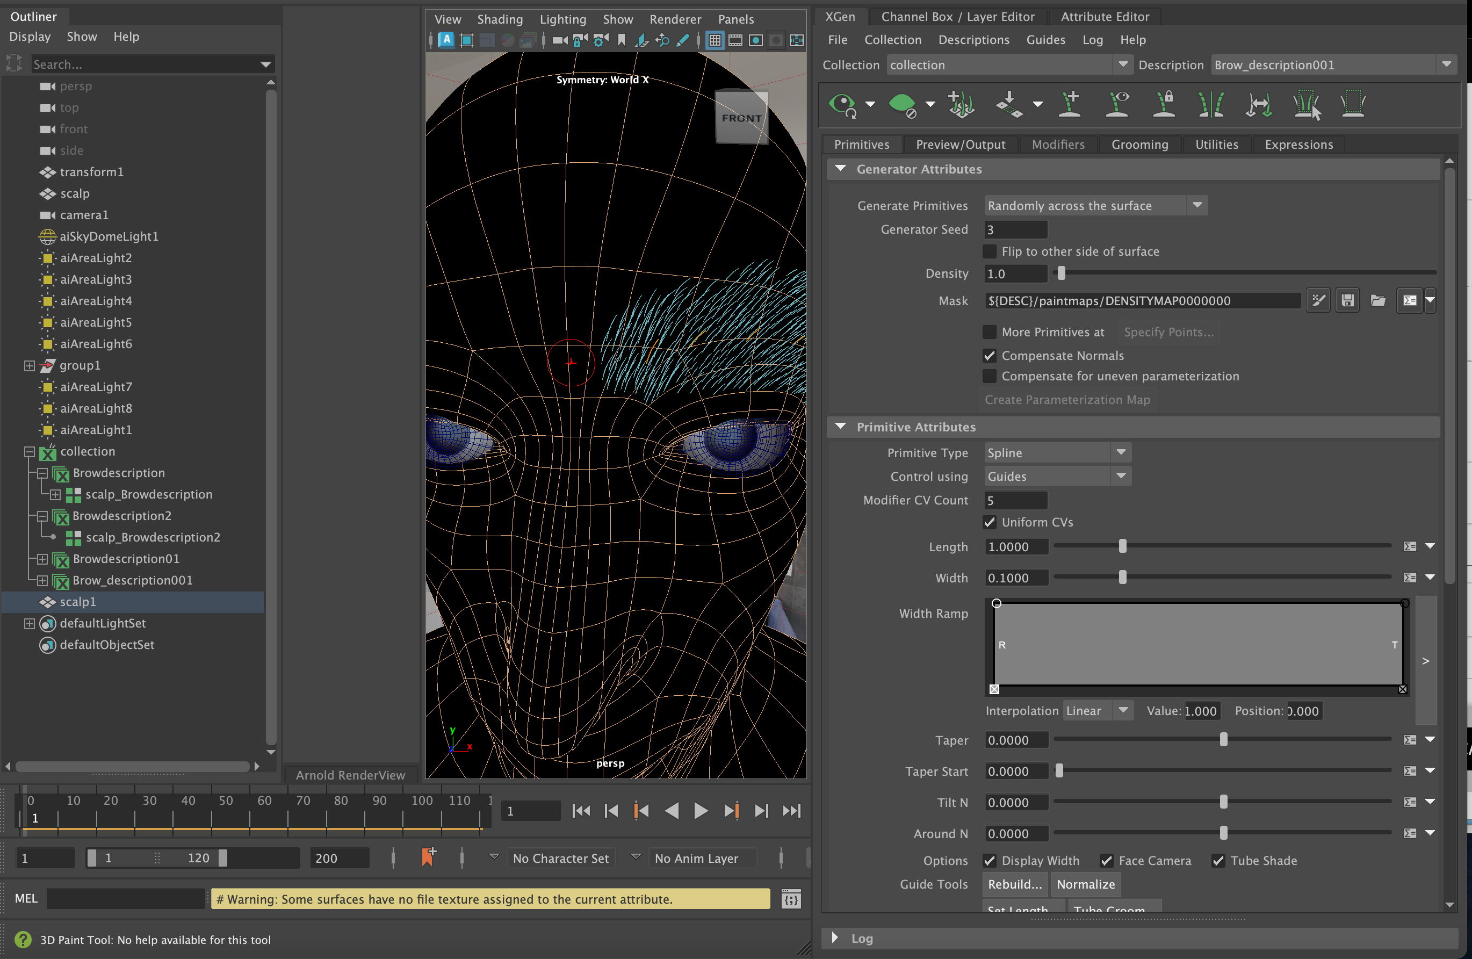Collapse the Generator Attributes section
The height and width of the screenshot is (959, 1472).
pyautogui.click(x=841, y=169)
